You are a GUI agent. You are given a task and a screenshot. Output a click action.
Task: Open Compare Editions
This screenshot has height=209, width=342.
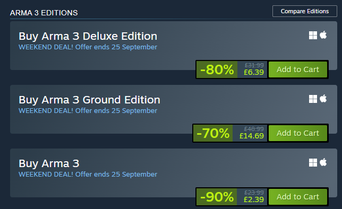(x=305, y=11)
